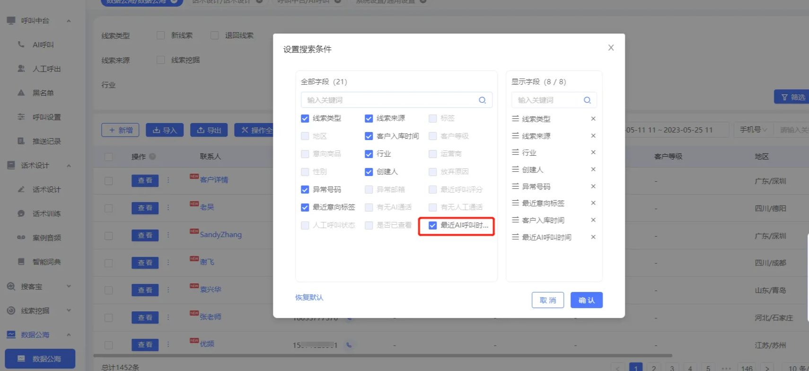Focus 全部字段 keyword input field
809x371 pixels.
coord(396,100)
